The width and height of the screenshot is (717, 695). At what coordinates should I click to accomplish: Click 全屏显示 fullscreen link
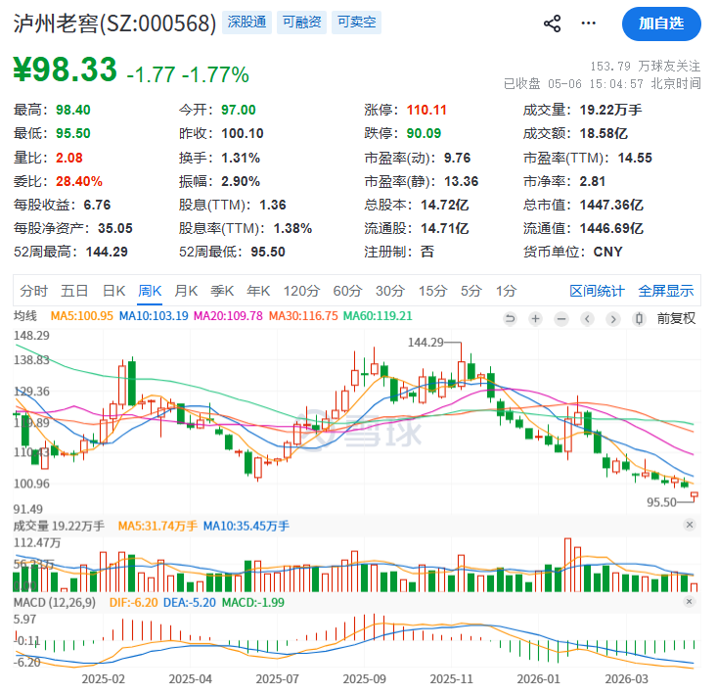coord(666,291)
